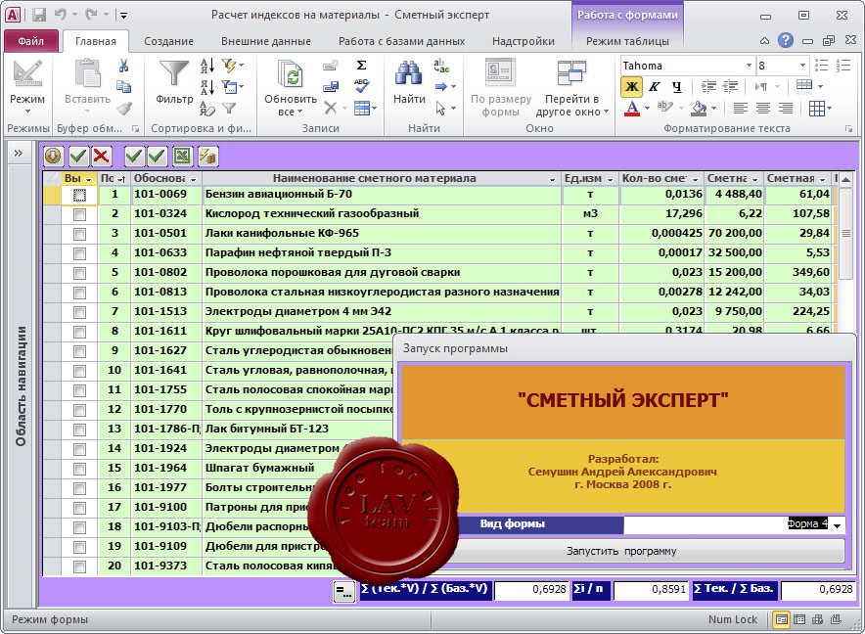This screenshot has width=865, height=634.
Task: Open the Файл tab
Action: click(x=31, y=41)
